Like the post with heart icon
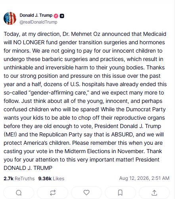Viewport: 175px width, 199px height. click(87, 193)
